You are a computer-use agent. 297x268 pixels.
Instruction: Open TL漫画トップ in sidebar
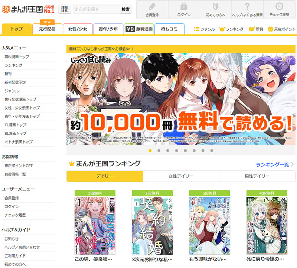tap(16, 125)
